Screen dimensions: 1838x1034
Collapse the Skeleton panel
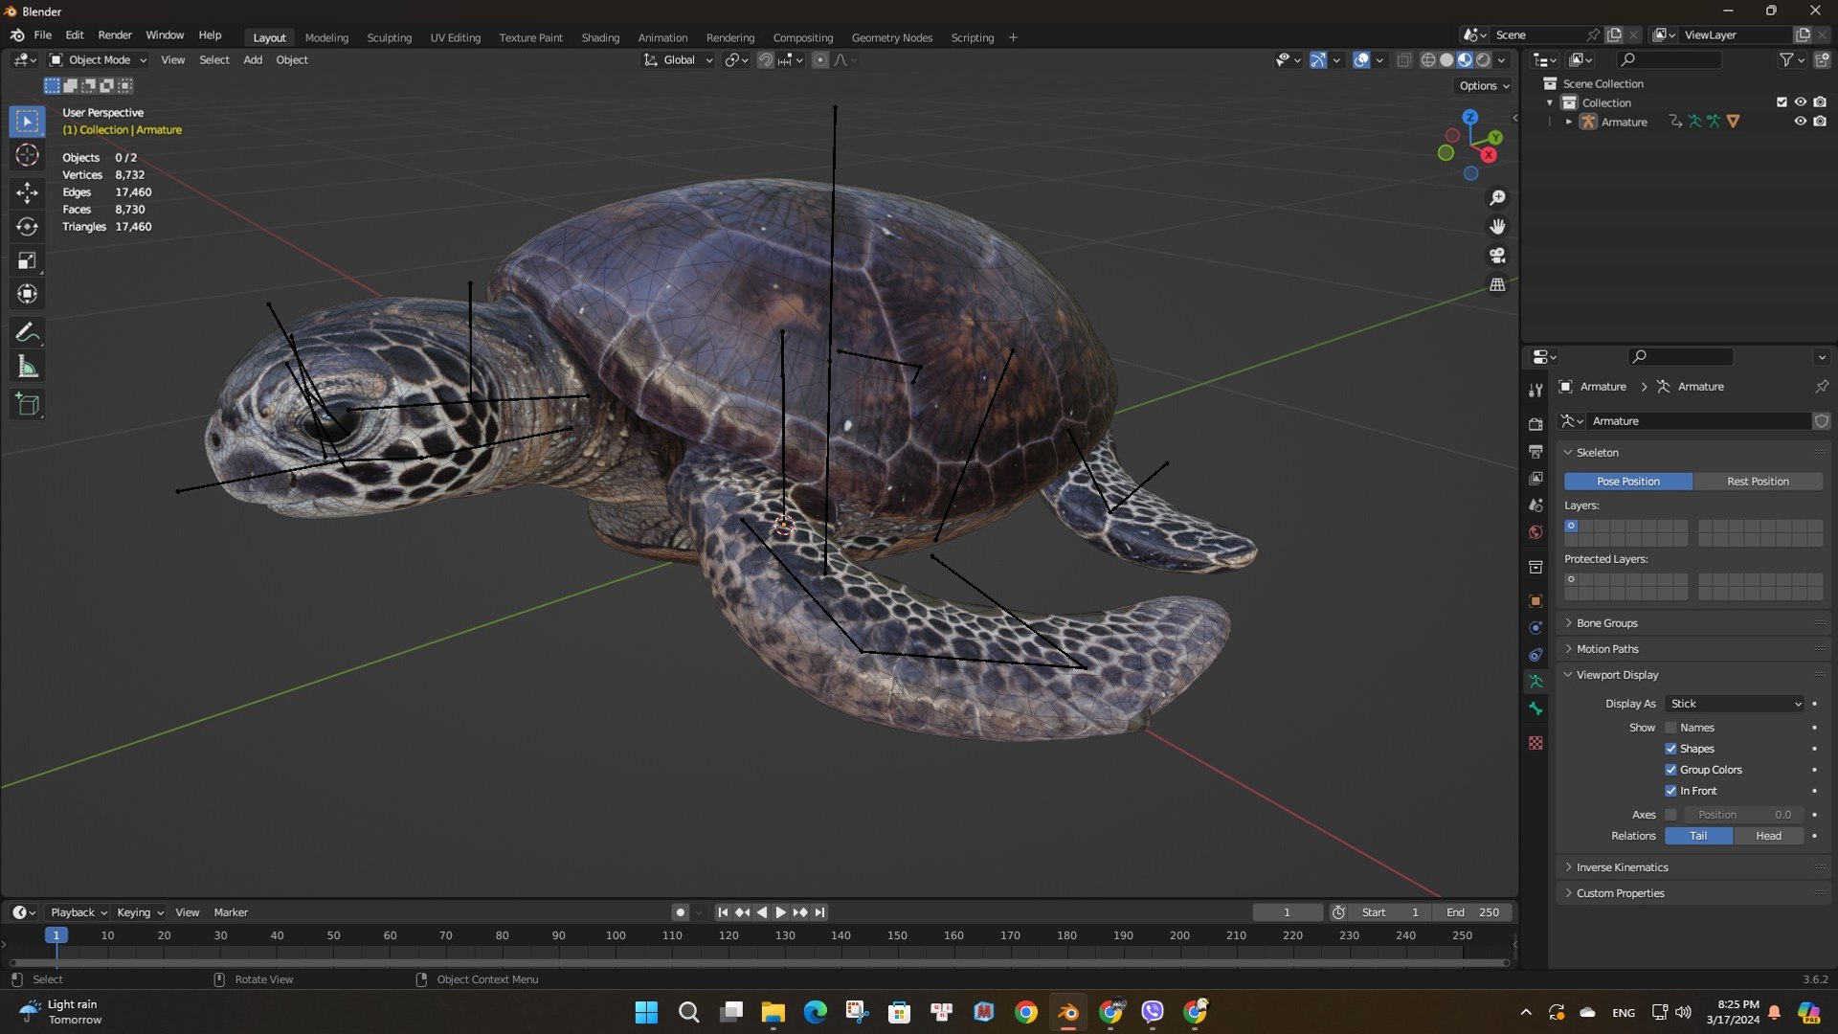point(1597,453)
